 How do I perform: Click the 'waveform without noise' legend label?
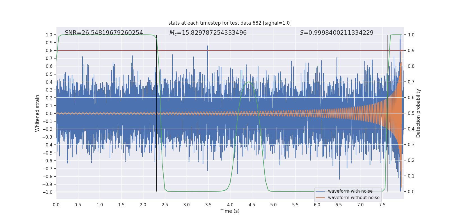[354, 198]
